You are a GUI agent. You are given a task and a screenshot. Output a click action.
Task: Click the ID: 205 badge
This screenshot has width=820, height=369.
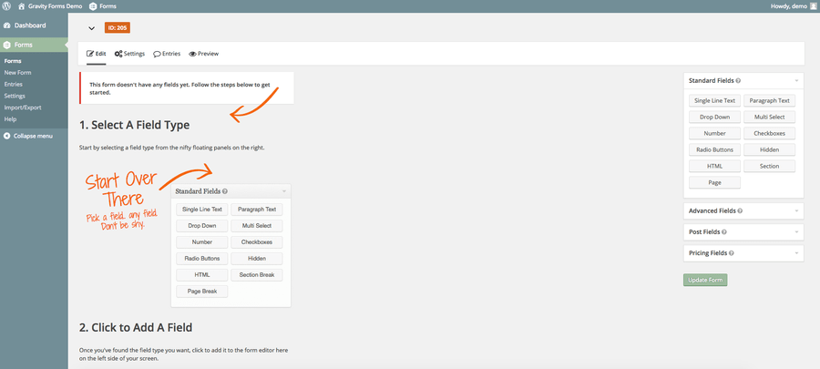[118, 27]
